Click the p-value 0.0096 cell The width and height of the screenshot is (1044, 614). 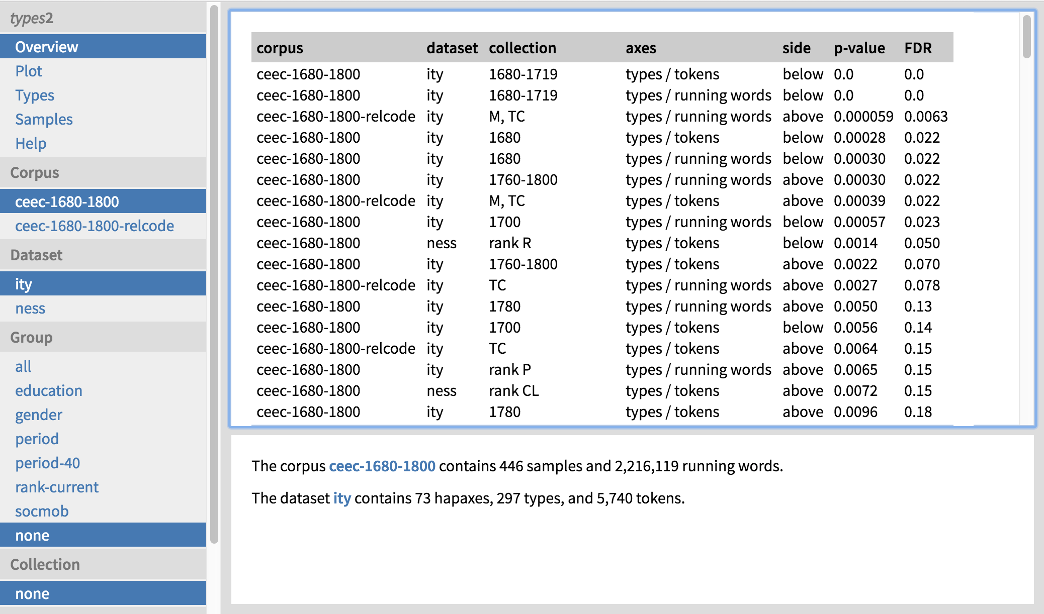pyautogui.click(x=855, y=412)
